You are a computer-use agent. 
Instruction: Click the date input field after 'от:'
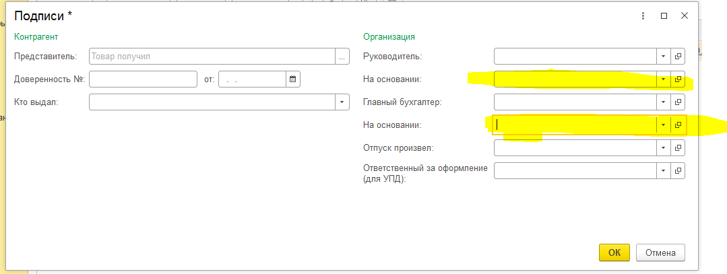coord(251,79)
